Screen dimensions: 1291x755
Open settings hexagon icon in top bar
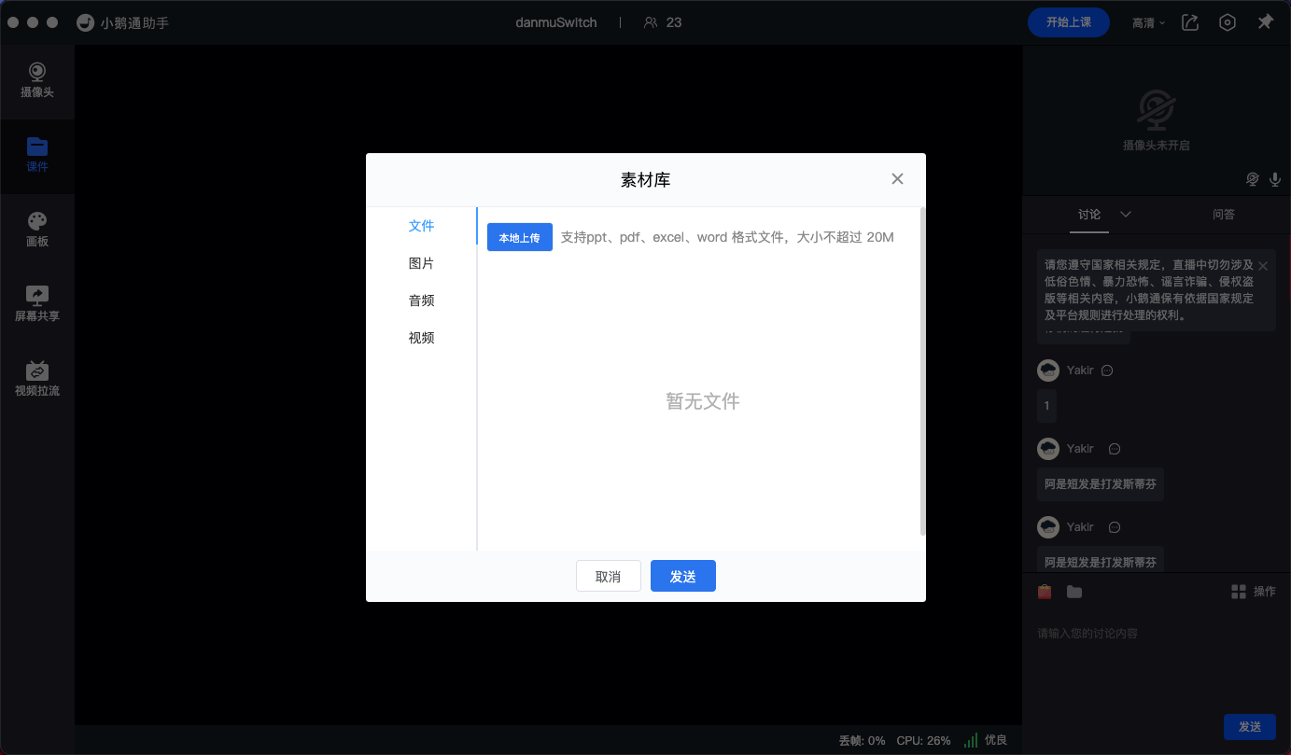tap(1228, 22)
